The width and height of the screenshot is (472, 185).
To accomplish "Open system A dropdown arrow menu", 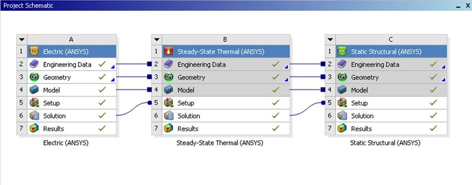I will pyautogui.click(x=21, y=39).
